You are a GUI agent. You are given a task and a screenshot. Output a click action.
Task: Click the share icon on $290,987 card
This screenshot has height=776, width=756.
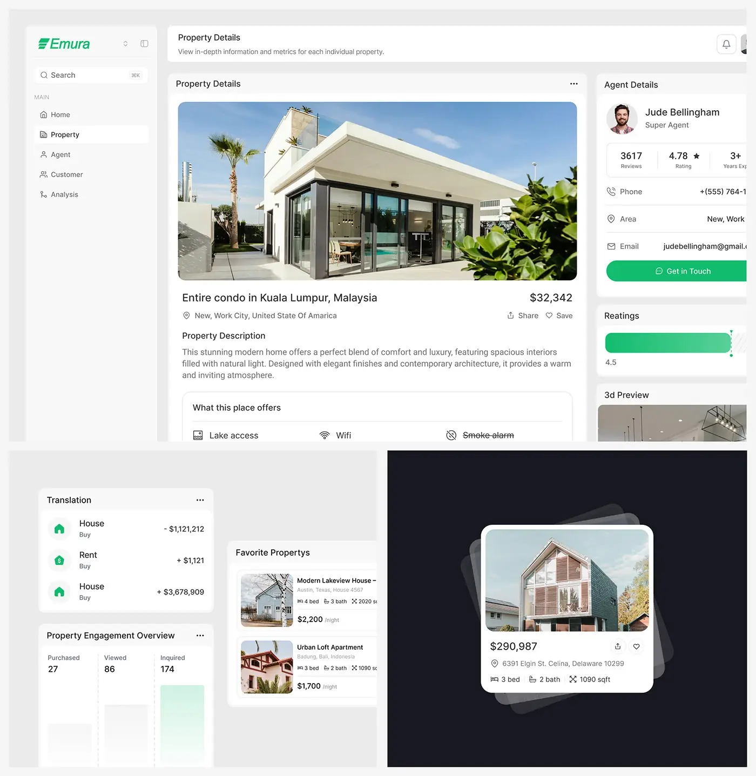pyautogui.click(x=618, y=646)
